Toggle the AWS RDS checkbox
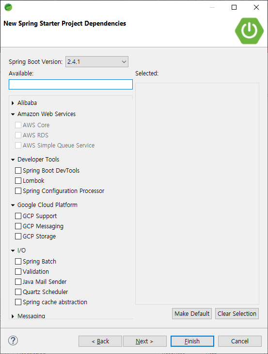Viewport: 268px width, 354px height. click(18, 135)
